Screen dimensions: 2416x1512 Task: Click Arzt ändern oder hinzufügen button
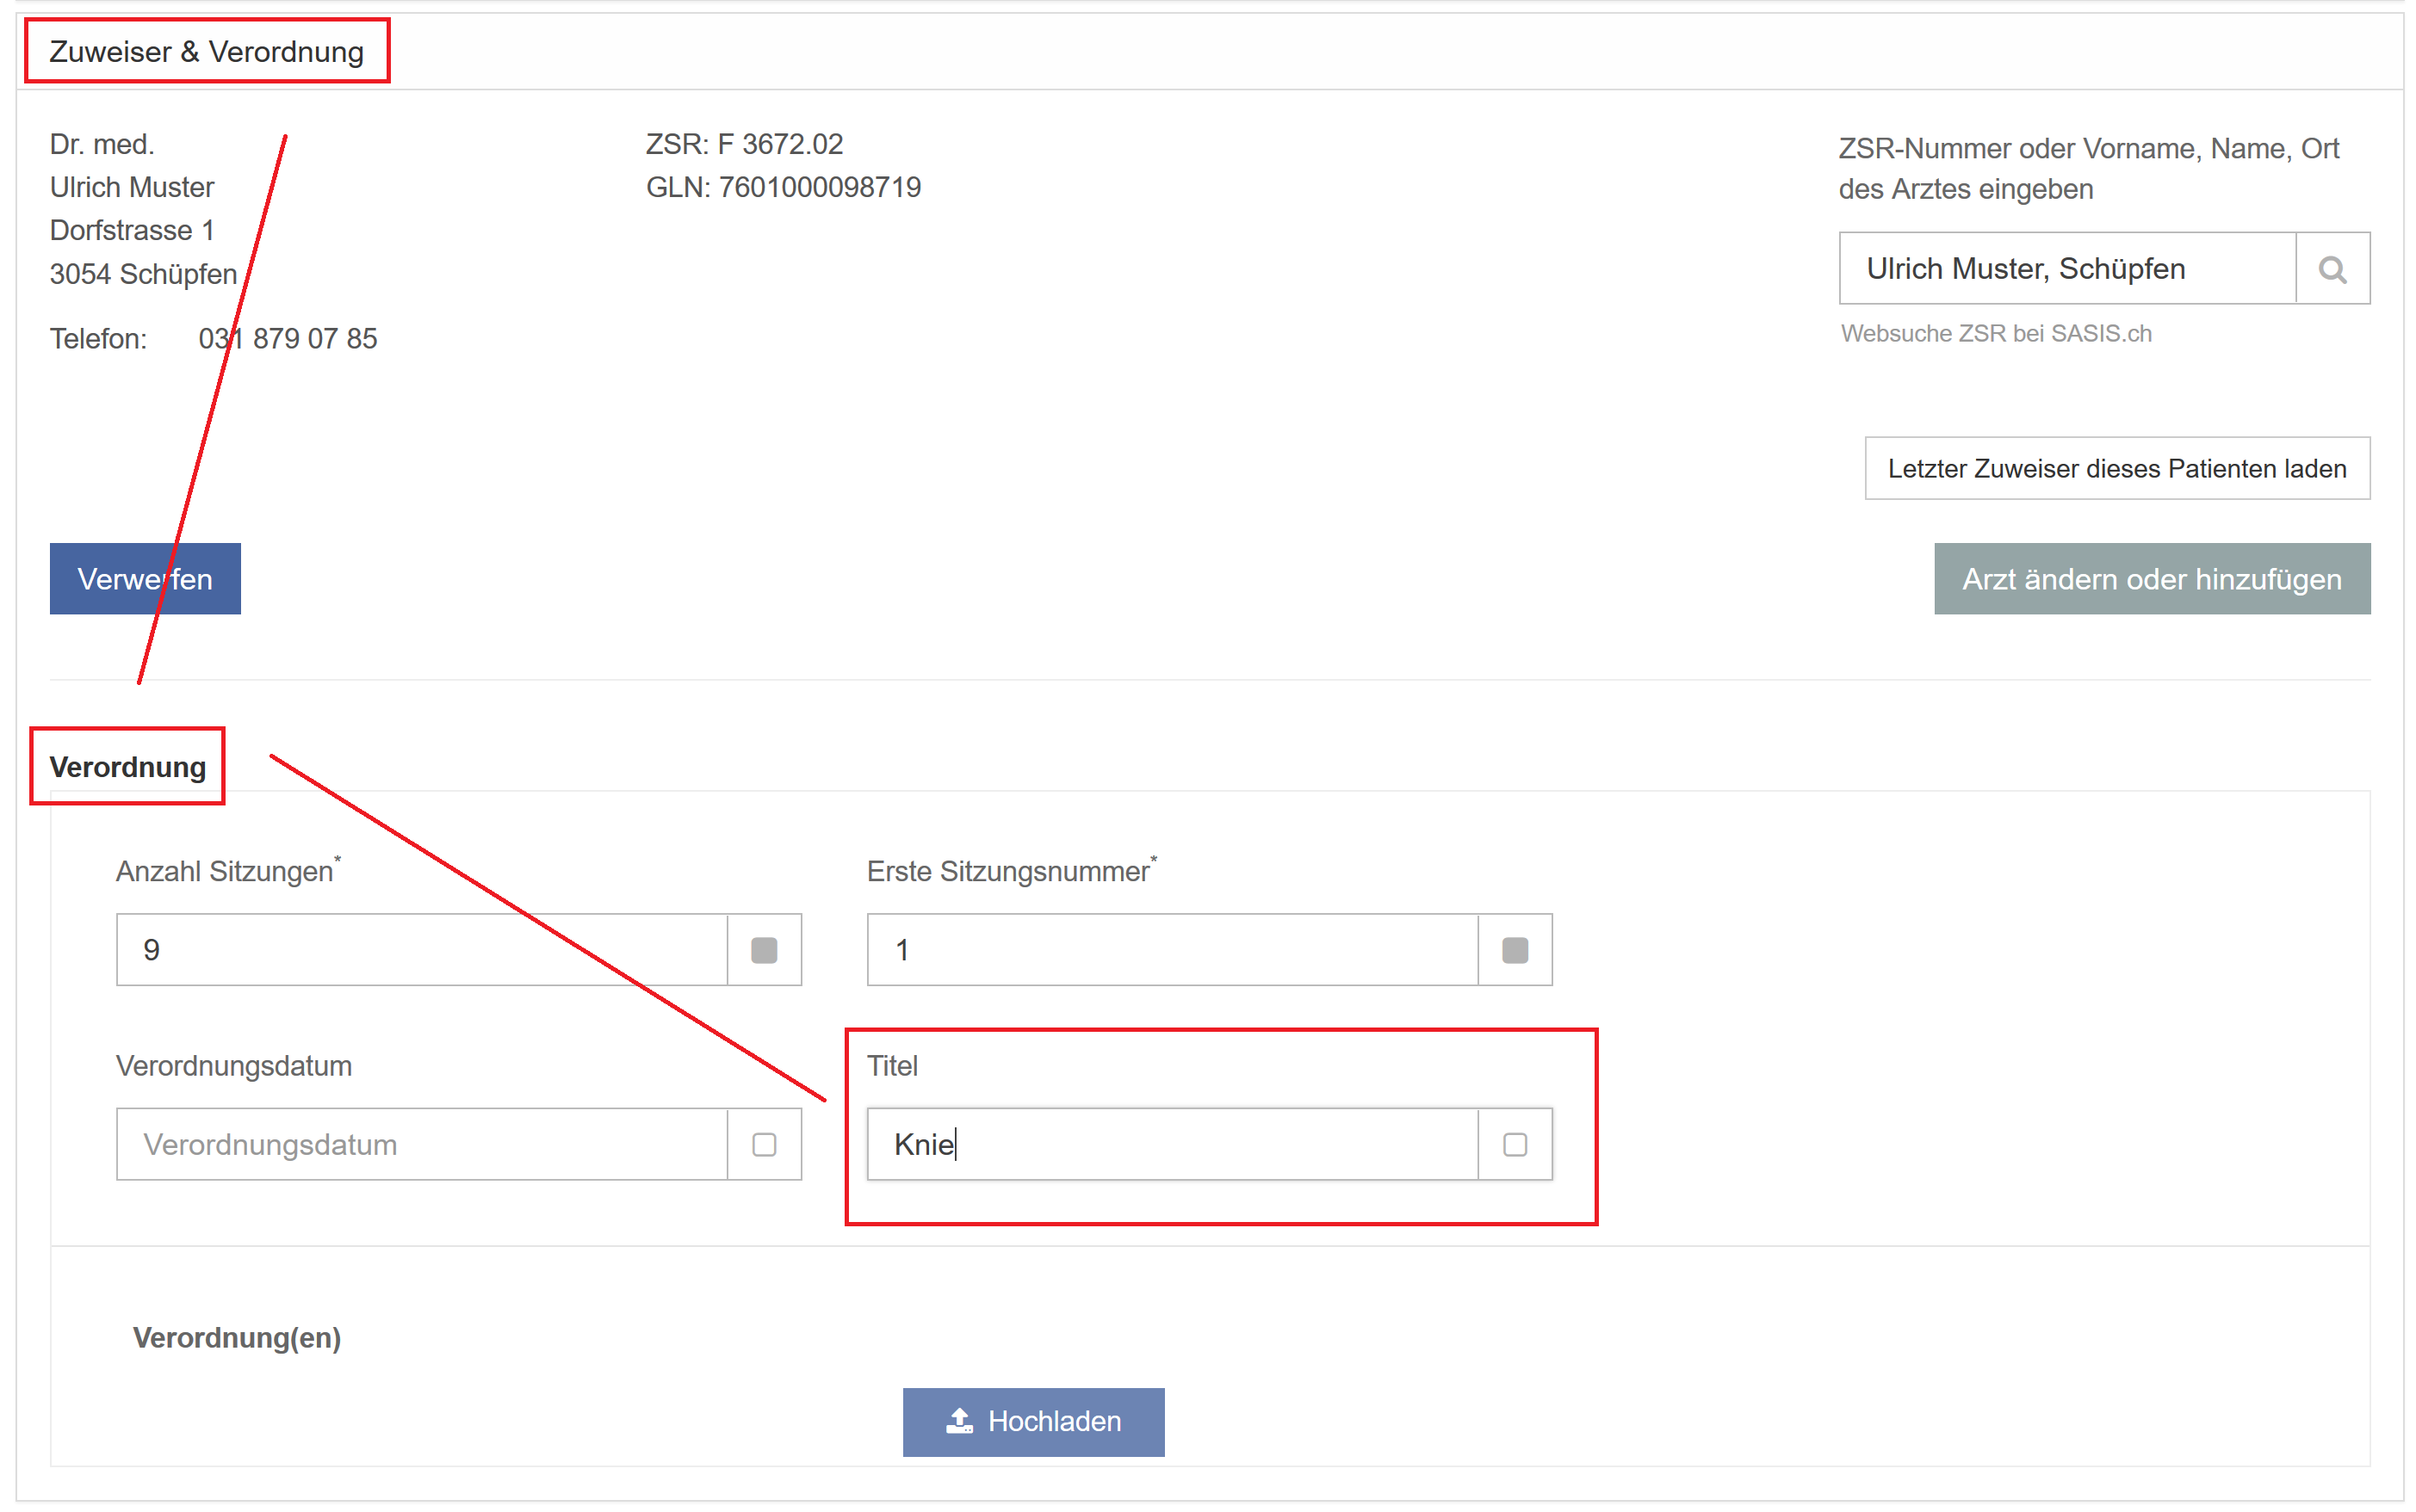(x=2151, y=578)
